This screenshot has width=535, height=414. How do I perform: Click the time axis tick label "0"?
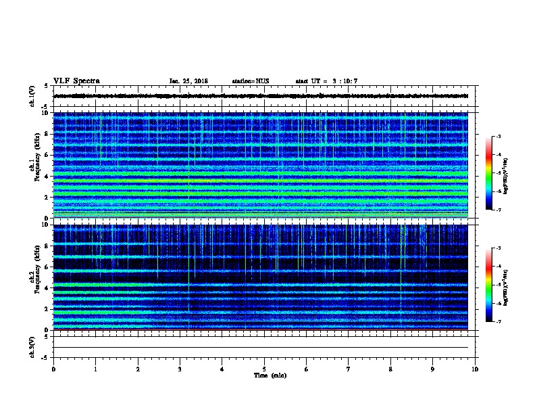[x=53, y=369]
